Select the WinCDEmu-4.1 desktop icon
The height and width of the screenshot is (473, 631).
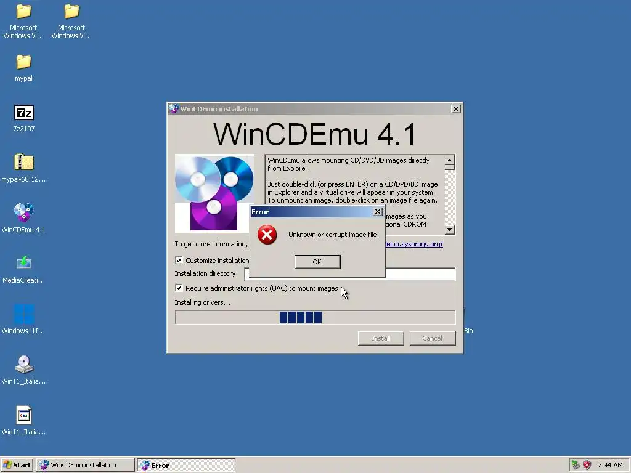click(24, 219)
